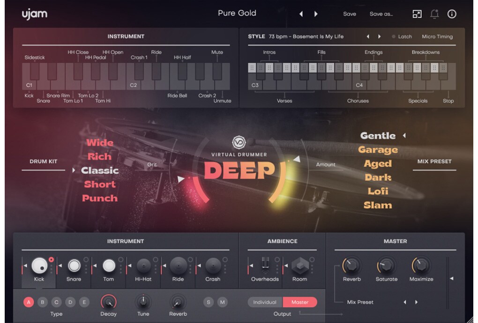Screen dimensions: 478x323
Task: Go to the next preset arrow
Action: click(x=316, y=14)
